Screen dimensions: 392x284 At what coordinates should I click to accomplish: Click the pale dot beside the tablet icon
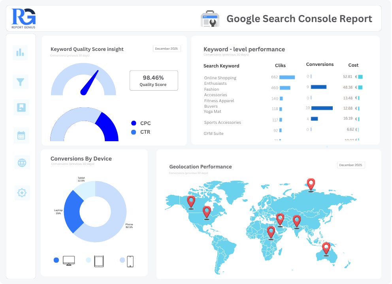coord(88,260)
